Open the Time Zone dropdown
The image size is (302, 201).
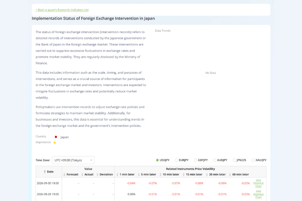point(73,160)
